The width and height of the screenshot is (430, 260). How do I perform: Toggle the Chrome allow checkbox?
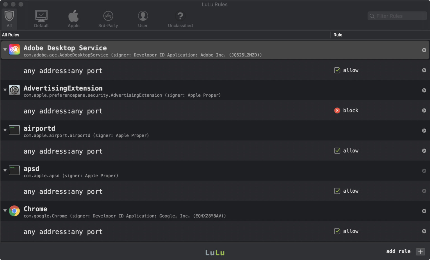(337, 231)
